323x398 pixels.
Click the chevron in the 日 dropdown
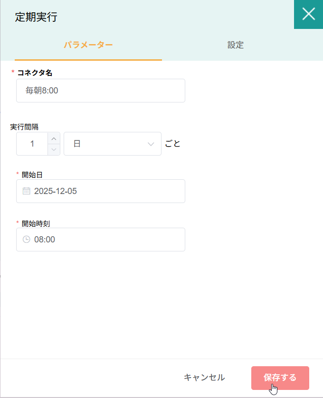(x=151, y=144)
